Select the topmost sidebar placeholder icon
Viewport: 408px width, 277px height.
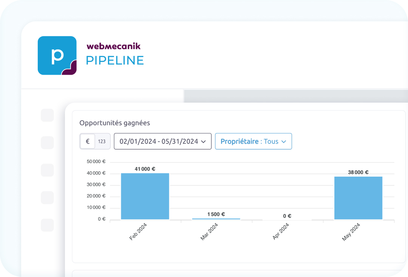click(x=47, y=115)
